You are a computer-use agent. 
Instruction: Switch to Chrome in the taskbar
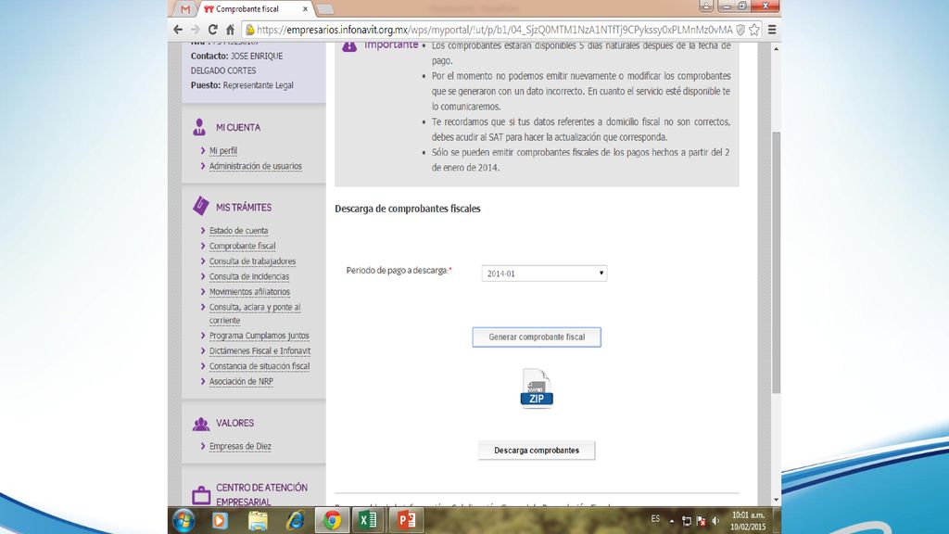coord(332,521)
